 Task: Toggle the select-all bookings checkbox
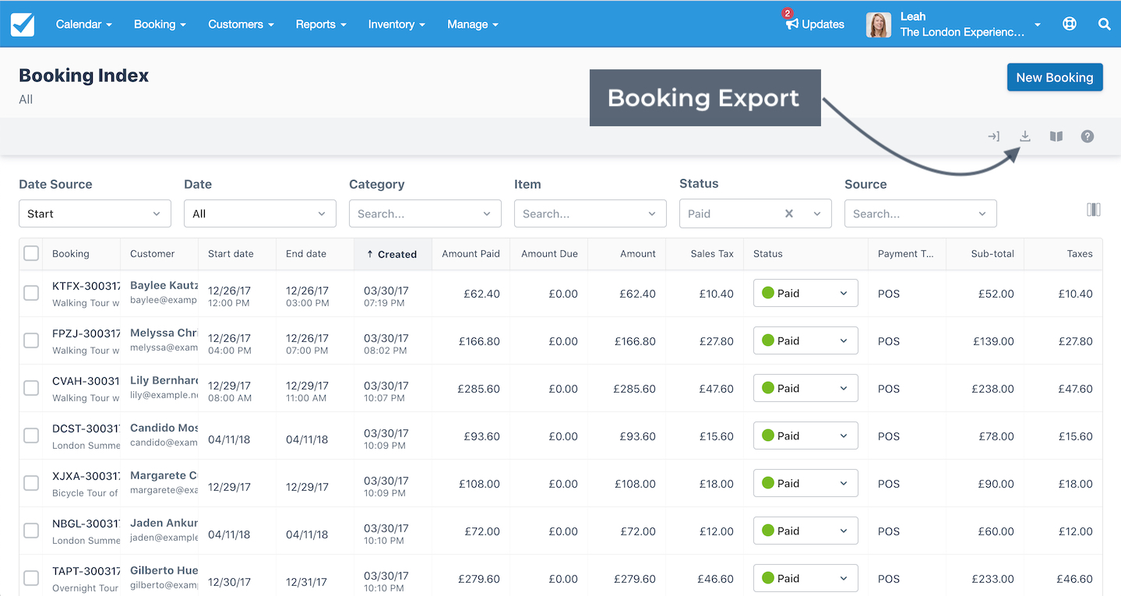tap(31, 253)
